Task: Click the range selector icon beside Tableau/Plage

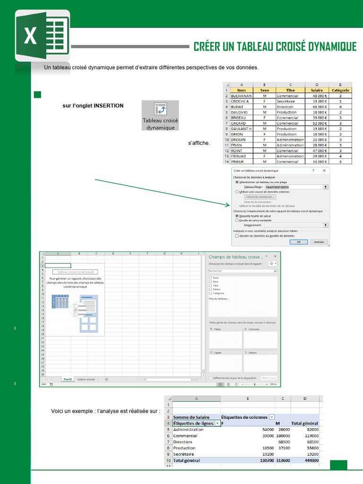Action: tap(325, 187)
